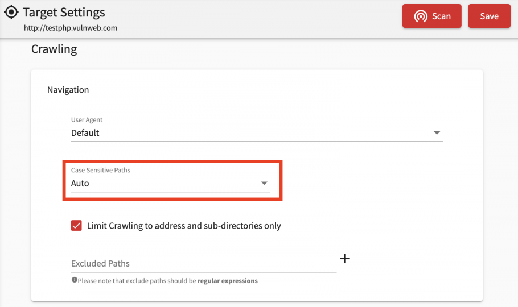Viewport: 518px width, 307px height.
Task: Click the Navigation subsection label
Action: pos(68,90)
